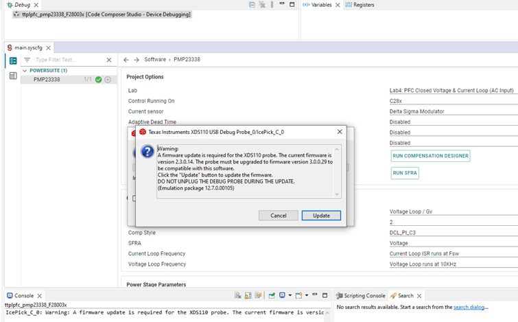This screenshot has width=518, height=322.
Task: Switch to the Registers tab
Action: click(x=363, y=5)
